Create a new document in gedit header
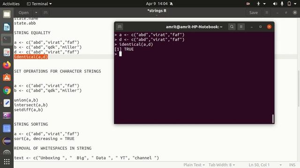This screenshot has width=300, height=168. click(45, 13)
